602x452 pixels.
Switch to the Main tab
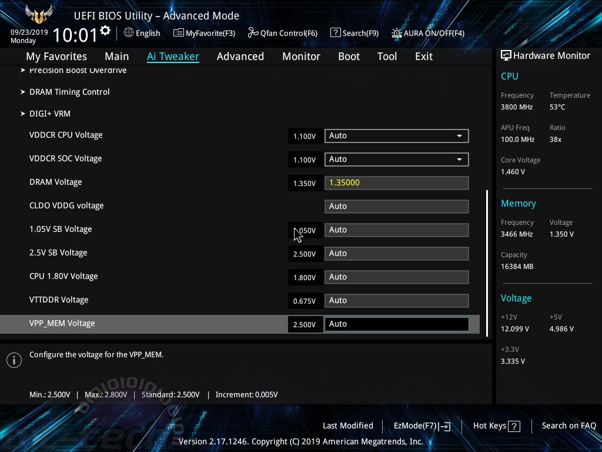coord(117,56)
